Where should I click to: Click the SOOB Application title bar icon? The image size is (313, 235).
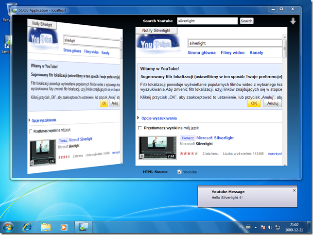(15, 10)
